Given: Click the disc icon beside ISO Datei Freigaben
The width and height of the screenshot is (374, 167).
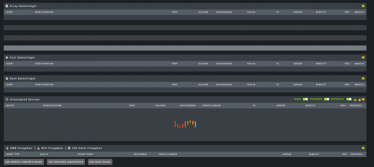Looking at the screenshot, I should 69,148.
